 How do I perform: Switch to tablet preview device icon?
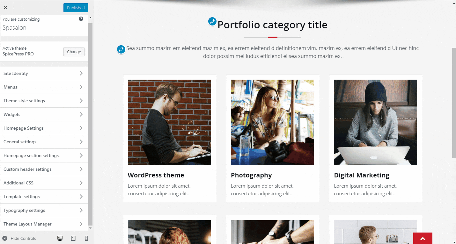click(73, 238)
